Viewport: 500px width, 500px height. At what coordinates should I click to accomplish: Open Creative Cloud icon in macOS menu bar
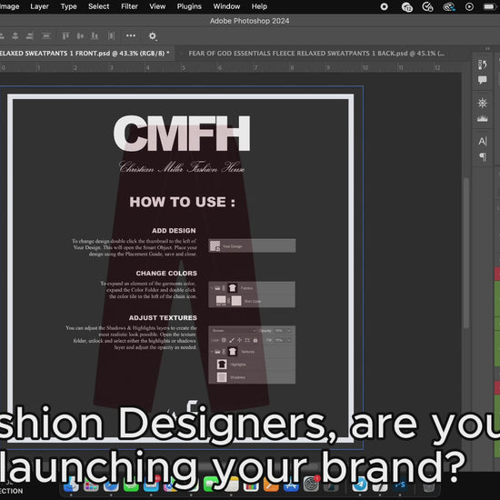click(x=449, y=6)
